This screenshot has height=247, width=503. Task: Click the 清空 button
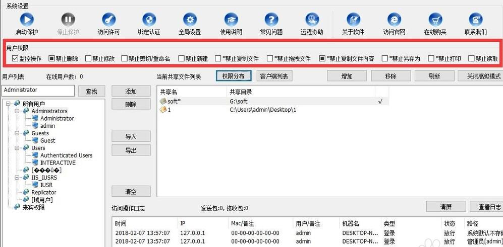(131, 191)
